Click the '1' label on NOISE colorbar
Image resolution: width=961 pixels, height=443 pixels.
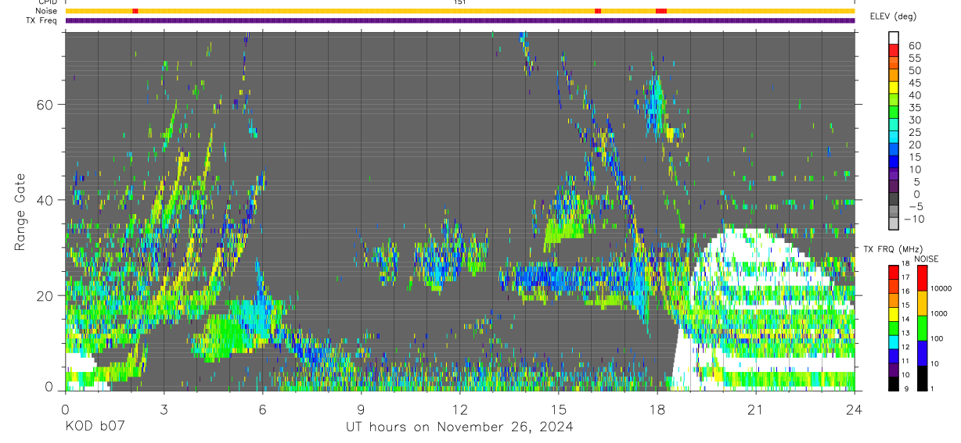click(932, 388)
